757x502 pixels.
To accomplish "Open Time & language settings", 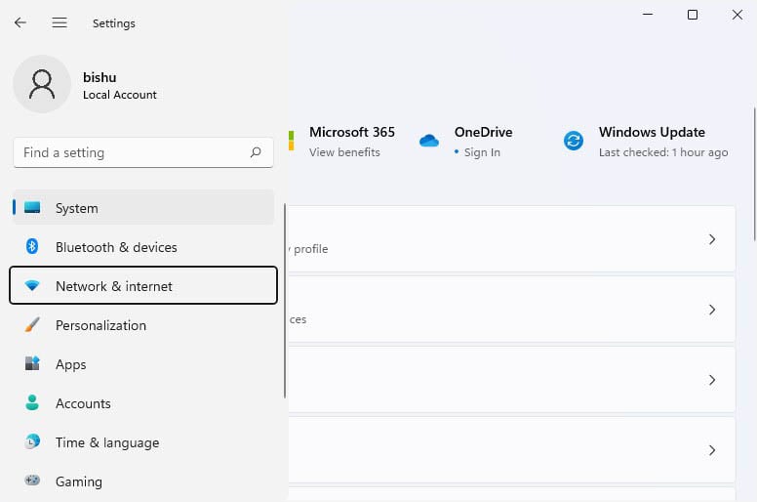I will [x=143, y=442].
